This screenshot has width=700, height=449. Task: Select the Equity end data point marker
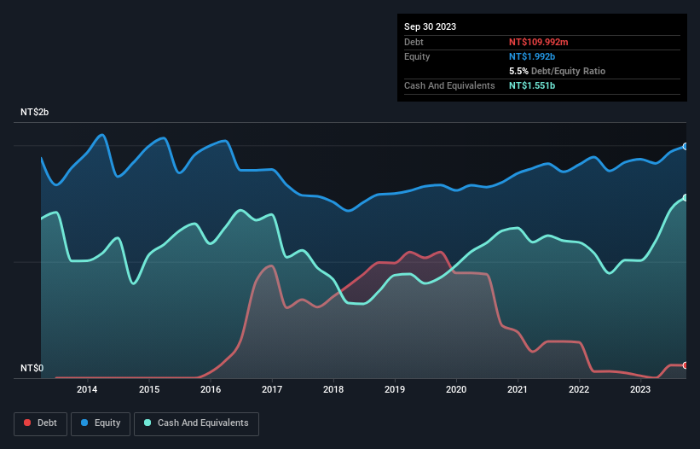tap(686, 147)
